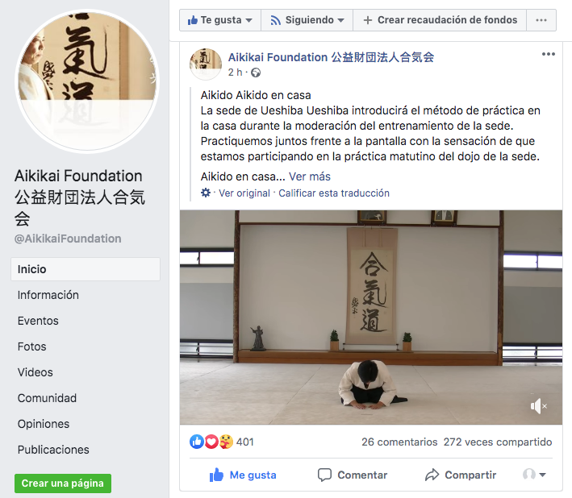The image size is (572, 498).
Task: Select Información in sidebar menu
Action: pyautogui.click(x=48, y=295)
